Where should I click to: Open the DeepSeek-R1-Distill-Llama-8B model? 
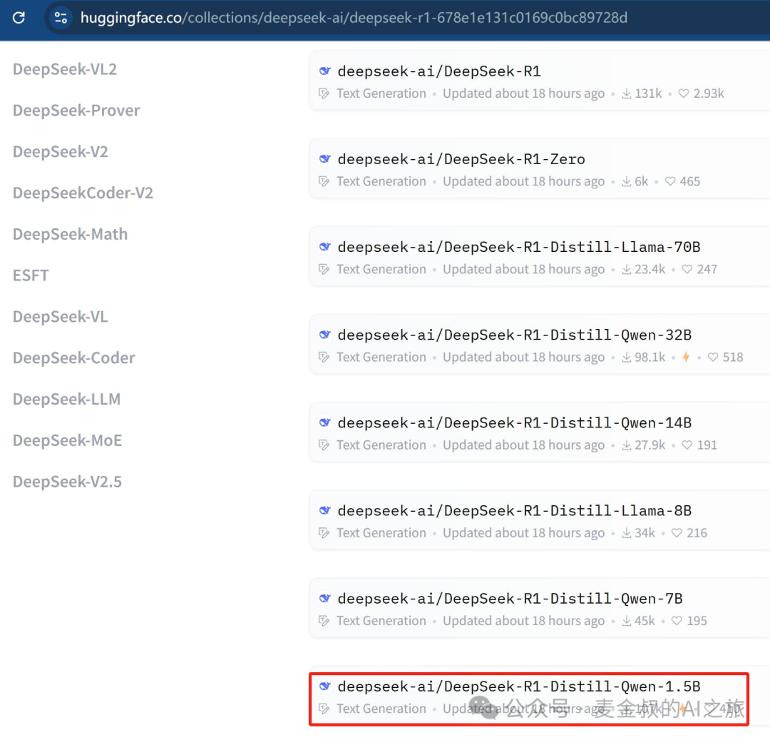tap(514, 511)
